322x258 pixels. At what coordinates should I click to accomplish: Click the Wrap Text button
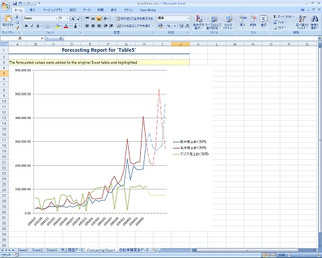(135, 18)
